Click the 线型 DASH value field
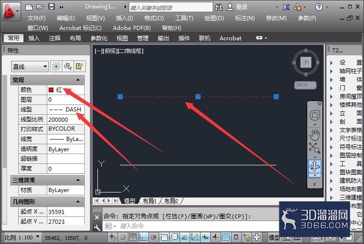Image resolution: width=364 pixels, height=244 pixels. (66, 109)
